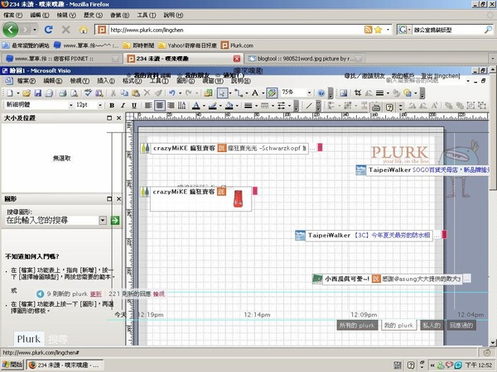Open Firefox Tools menu
The height and width of the screenshot is (372, 497).
146,15
